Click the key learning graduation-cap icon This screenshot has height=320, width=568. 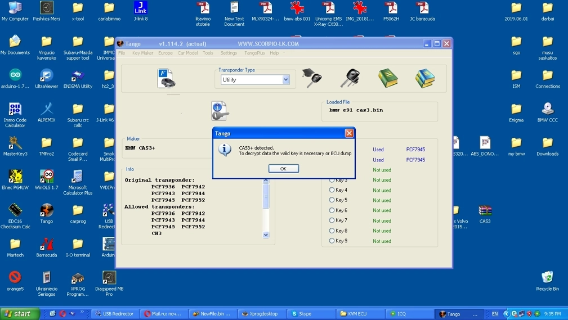tap(311, 78)
